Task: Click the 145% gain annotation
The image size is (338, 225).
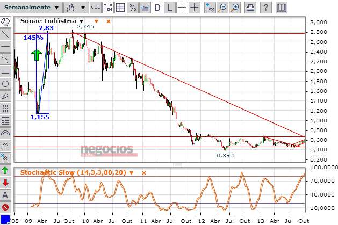Action: click(x=33, y=38)
